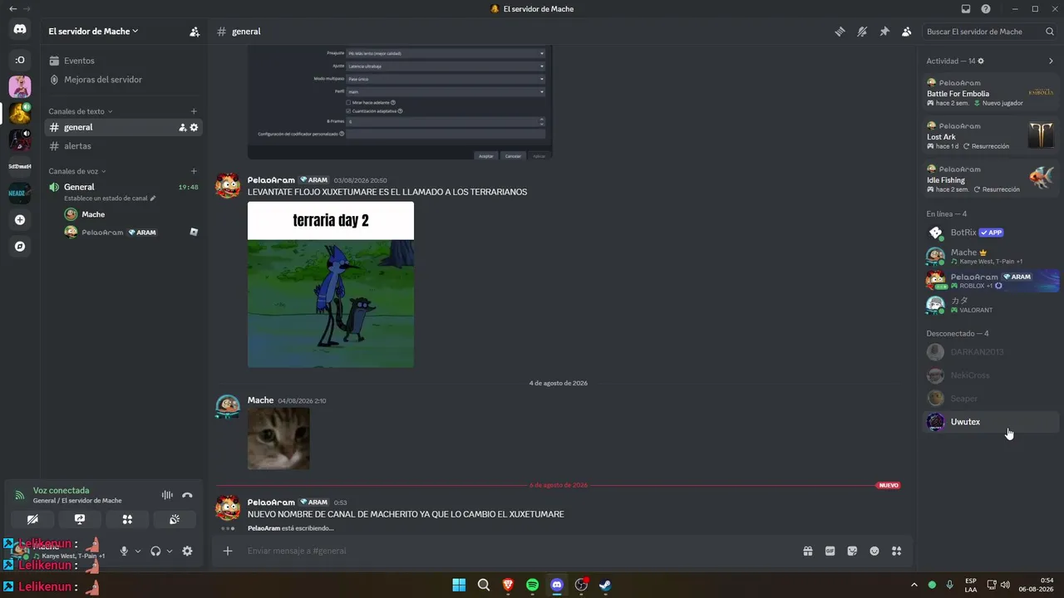Edit general channel settings gear
Screen dimensions: 1064x598
tap(194, 127)
